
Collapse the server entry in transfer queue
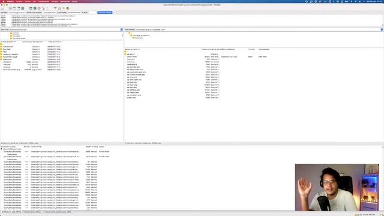click(x=1, y=149)
